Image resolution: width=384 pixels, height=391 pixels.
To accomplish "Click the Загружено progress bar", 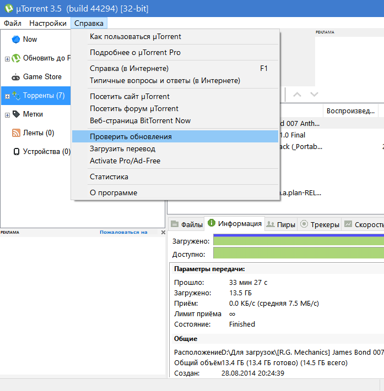I will coord(299,240).
